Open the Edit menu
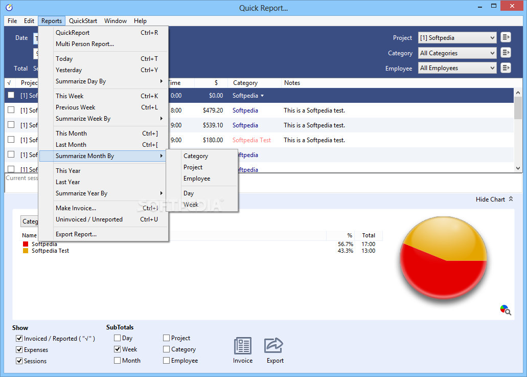This screenshot has width=527, height=377. [x=29, y=21]
